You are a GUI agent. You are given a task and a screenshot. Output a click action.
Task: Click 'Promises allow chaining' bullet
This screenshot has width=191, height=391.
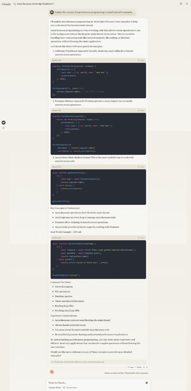coord(81,222)
